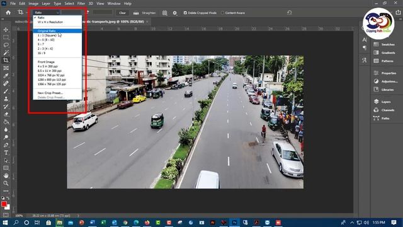This screenshot has width=403, height=227.
Task: Select the Healing Brush tool
Action: click(x=6, y=83)
